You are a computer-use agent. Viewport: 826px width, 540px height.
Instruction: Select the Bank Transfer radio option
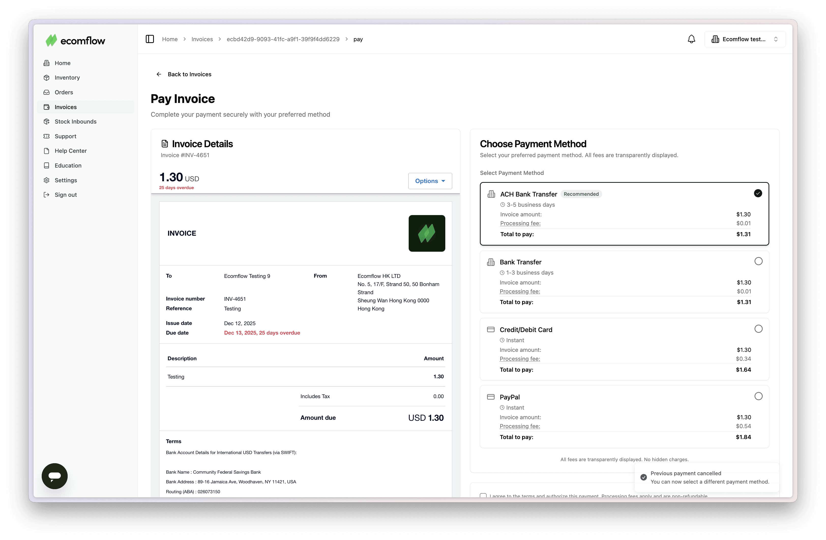(758, 261)
